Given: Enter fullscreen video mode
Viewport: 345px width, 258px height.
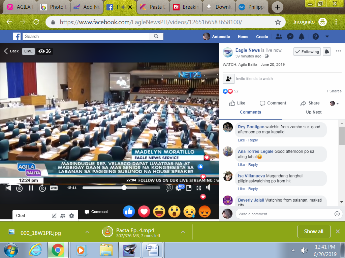Looking at the screenshot, I should 199,188.
